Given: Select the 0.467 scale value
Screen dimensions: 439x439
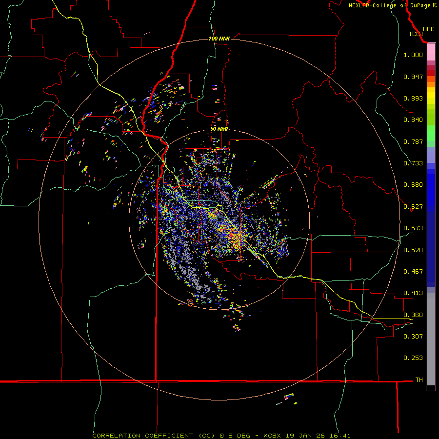Looking at the screenshot, I should click(413, 272).
